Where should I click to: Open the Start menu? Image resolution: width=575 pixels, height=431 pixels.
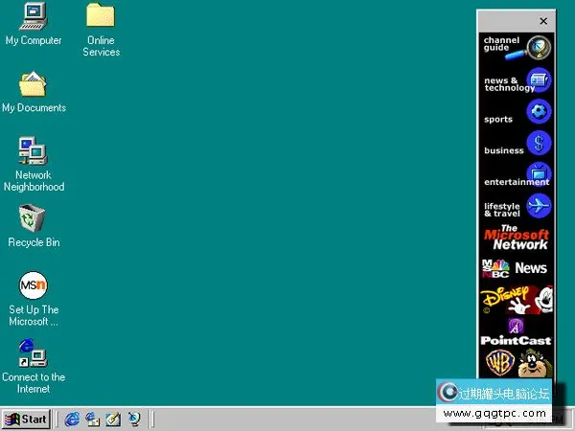(x=26, y=419)
